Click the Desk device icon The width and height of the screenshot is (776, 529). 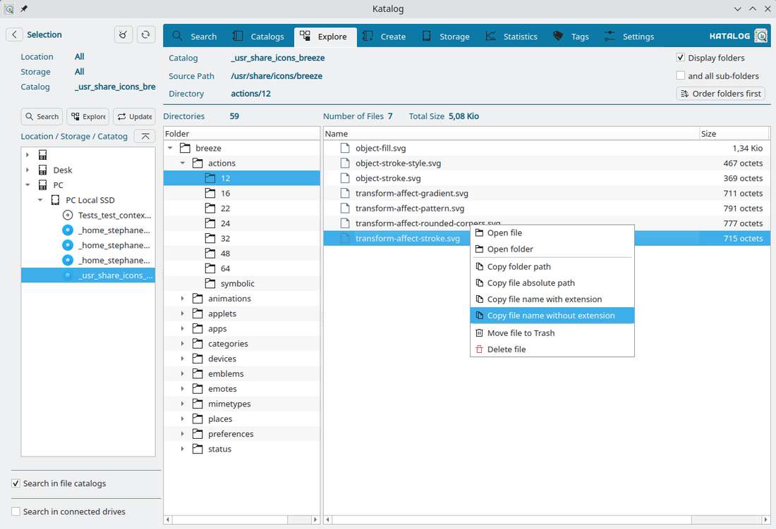point(43,170)
